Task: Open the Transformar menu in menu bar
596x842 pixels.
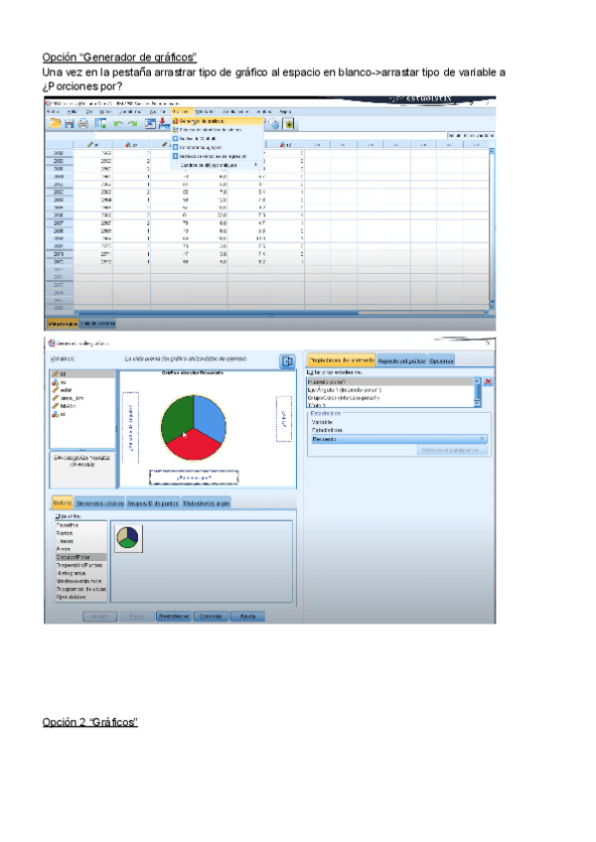Action: click(130, 111)
